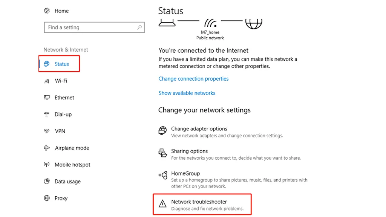Select the Sharing options icon
Image resolution: width=386 pixels, height=217 pixels.
pyautogui.click(x=162, y=153)
